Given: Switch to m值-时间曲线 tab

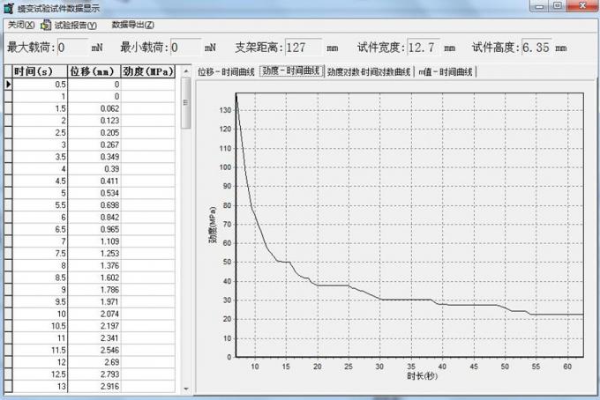Looking at the screenshot, I should [x=446, y=71].
